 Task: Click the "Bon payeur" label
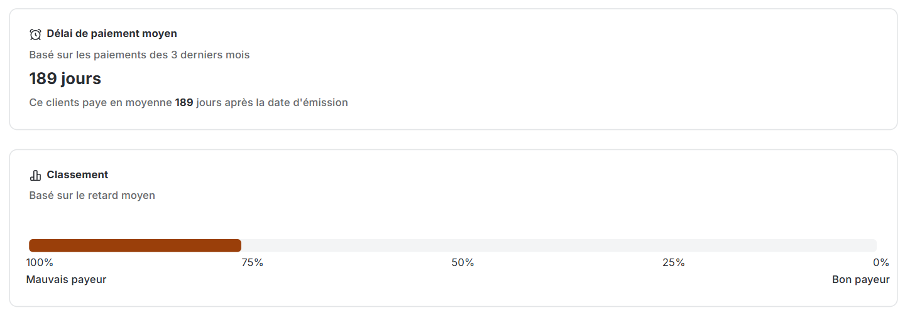pyautogui.click(x=861, y=280)
